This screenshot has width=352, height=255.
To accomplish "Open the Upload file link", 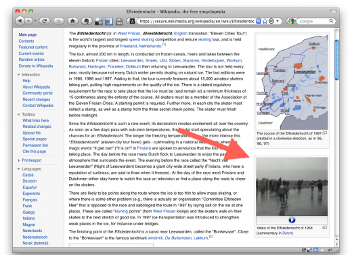I will click(32, 133).
